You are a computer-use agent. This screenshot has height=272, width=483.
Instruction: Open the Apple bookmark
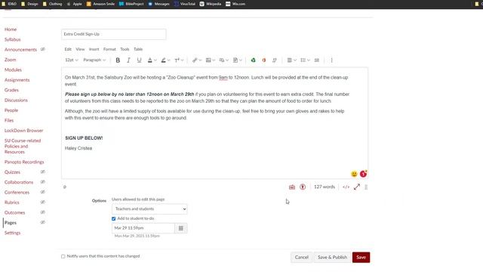point(74,4)
